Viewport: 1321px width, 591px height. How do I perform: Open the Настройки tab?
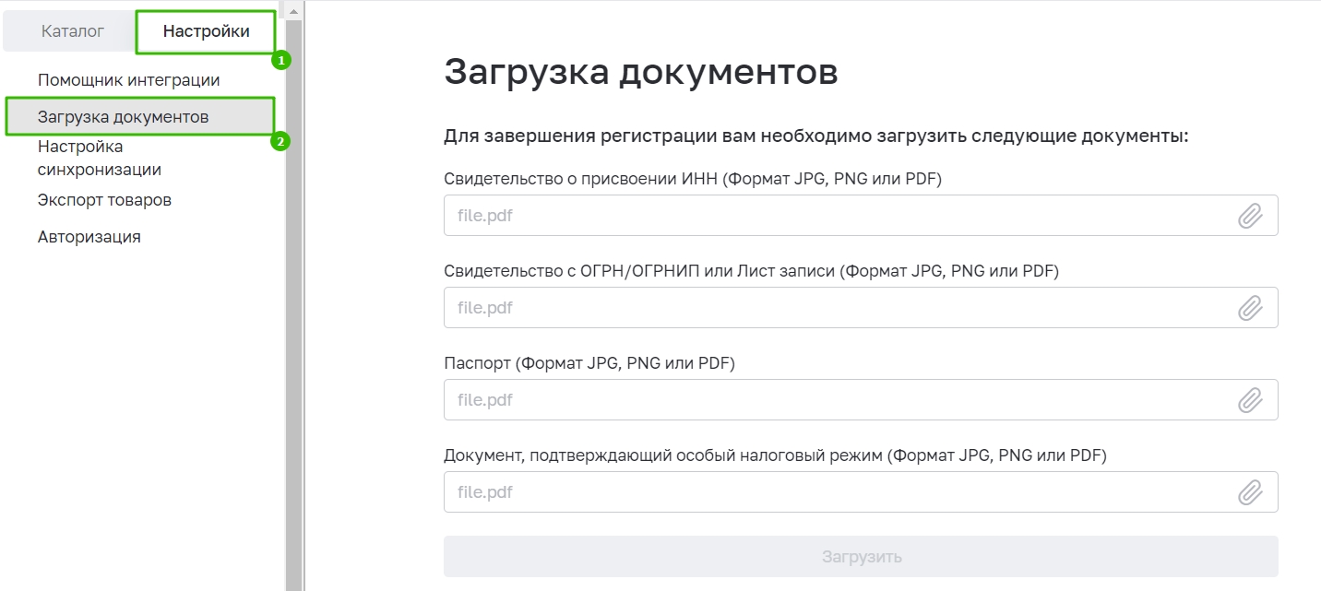[x=206, y=31]
